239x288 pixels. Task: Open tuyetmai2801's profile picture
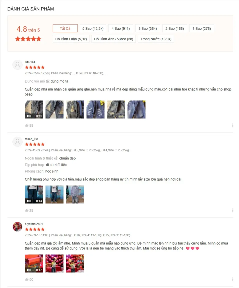pyautogui.click(x=17, y=227)
